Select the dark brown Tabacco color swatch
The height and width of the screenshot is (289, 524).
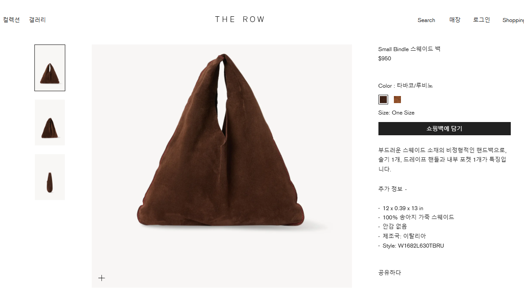[x=383, y=100]
